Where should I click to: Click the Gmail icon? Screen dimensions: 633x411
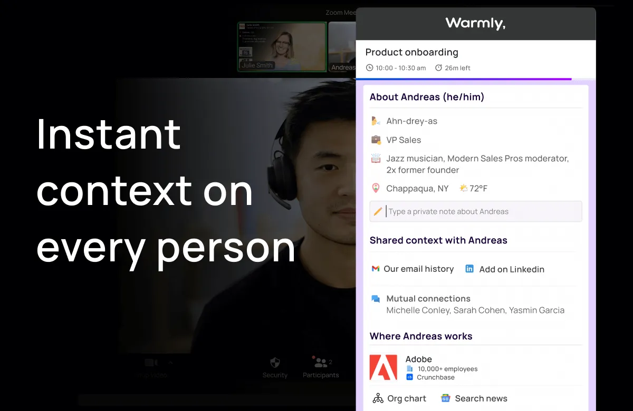tap(376, 269)
